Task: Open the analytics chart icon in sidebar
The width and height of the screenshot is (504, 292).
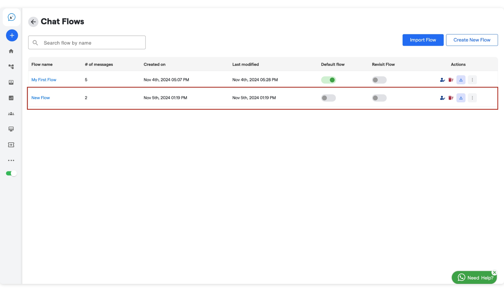Action: pos(11,98)
